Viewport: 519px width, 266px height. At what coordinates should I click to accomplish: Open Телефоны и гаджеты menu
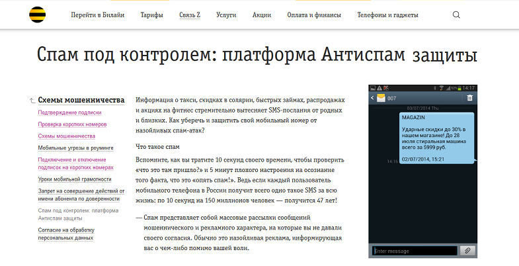(x=387, y=15)
